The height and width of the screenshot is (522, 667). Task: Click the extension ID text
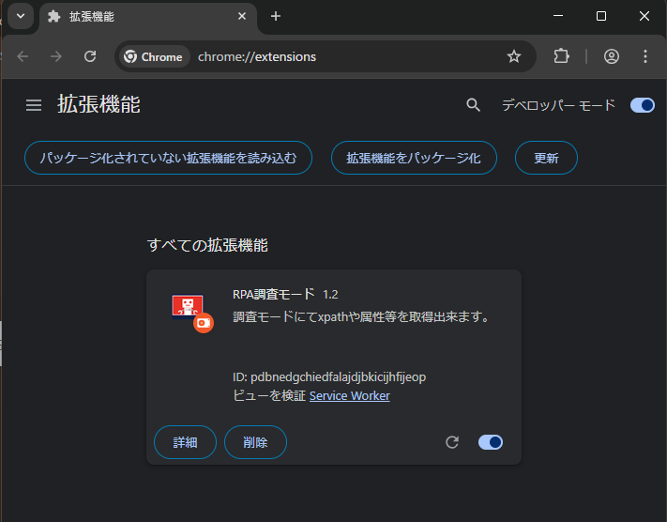[x=329, y=377]
